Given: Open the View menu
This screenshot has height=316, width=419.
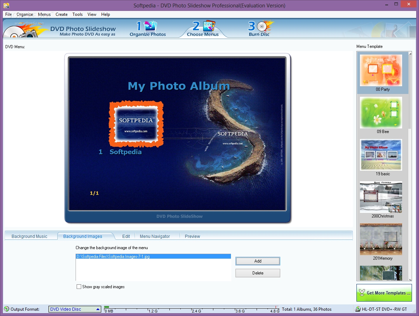Looking at the screenshot, I should pyautogui.click(x=92, y=14).
